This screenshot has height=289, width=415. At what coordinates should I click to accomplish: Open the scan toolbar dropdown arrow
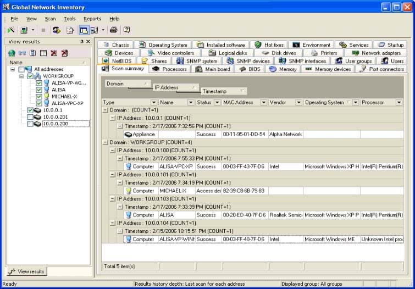[33, 30]
